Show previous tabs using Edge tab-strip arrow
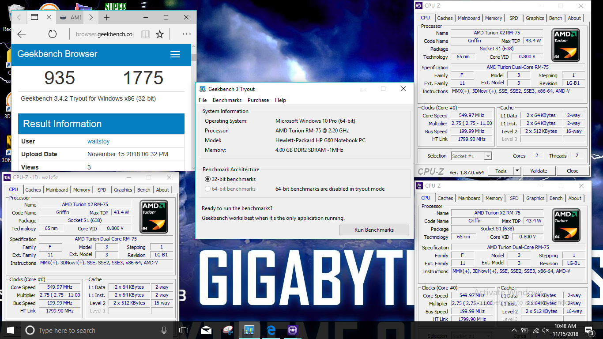 19,18
